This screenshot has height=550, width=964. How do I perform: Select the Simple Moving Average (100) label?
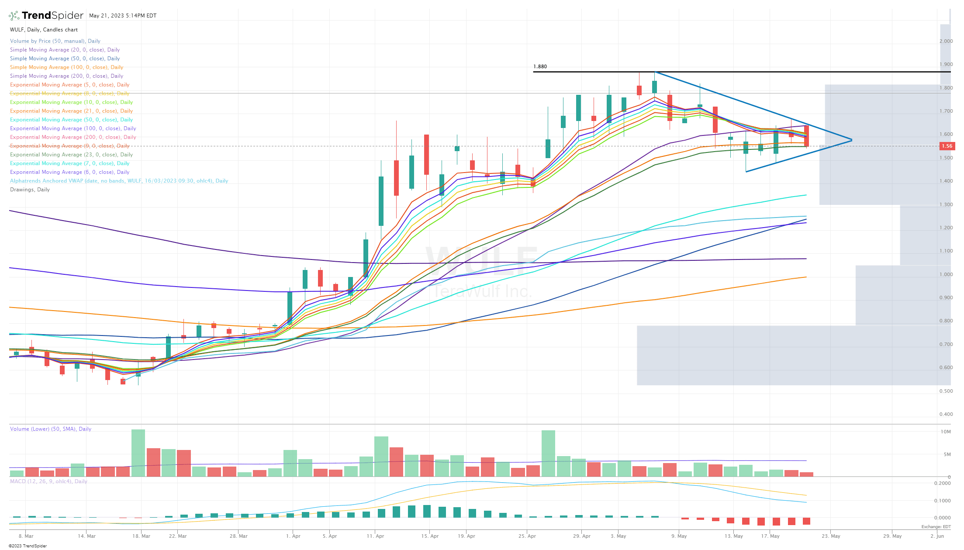[x=66, y=67]
